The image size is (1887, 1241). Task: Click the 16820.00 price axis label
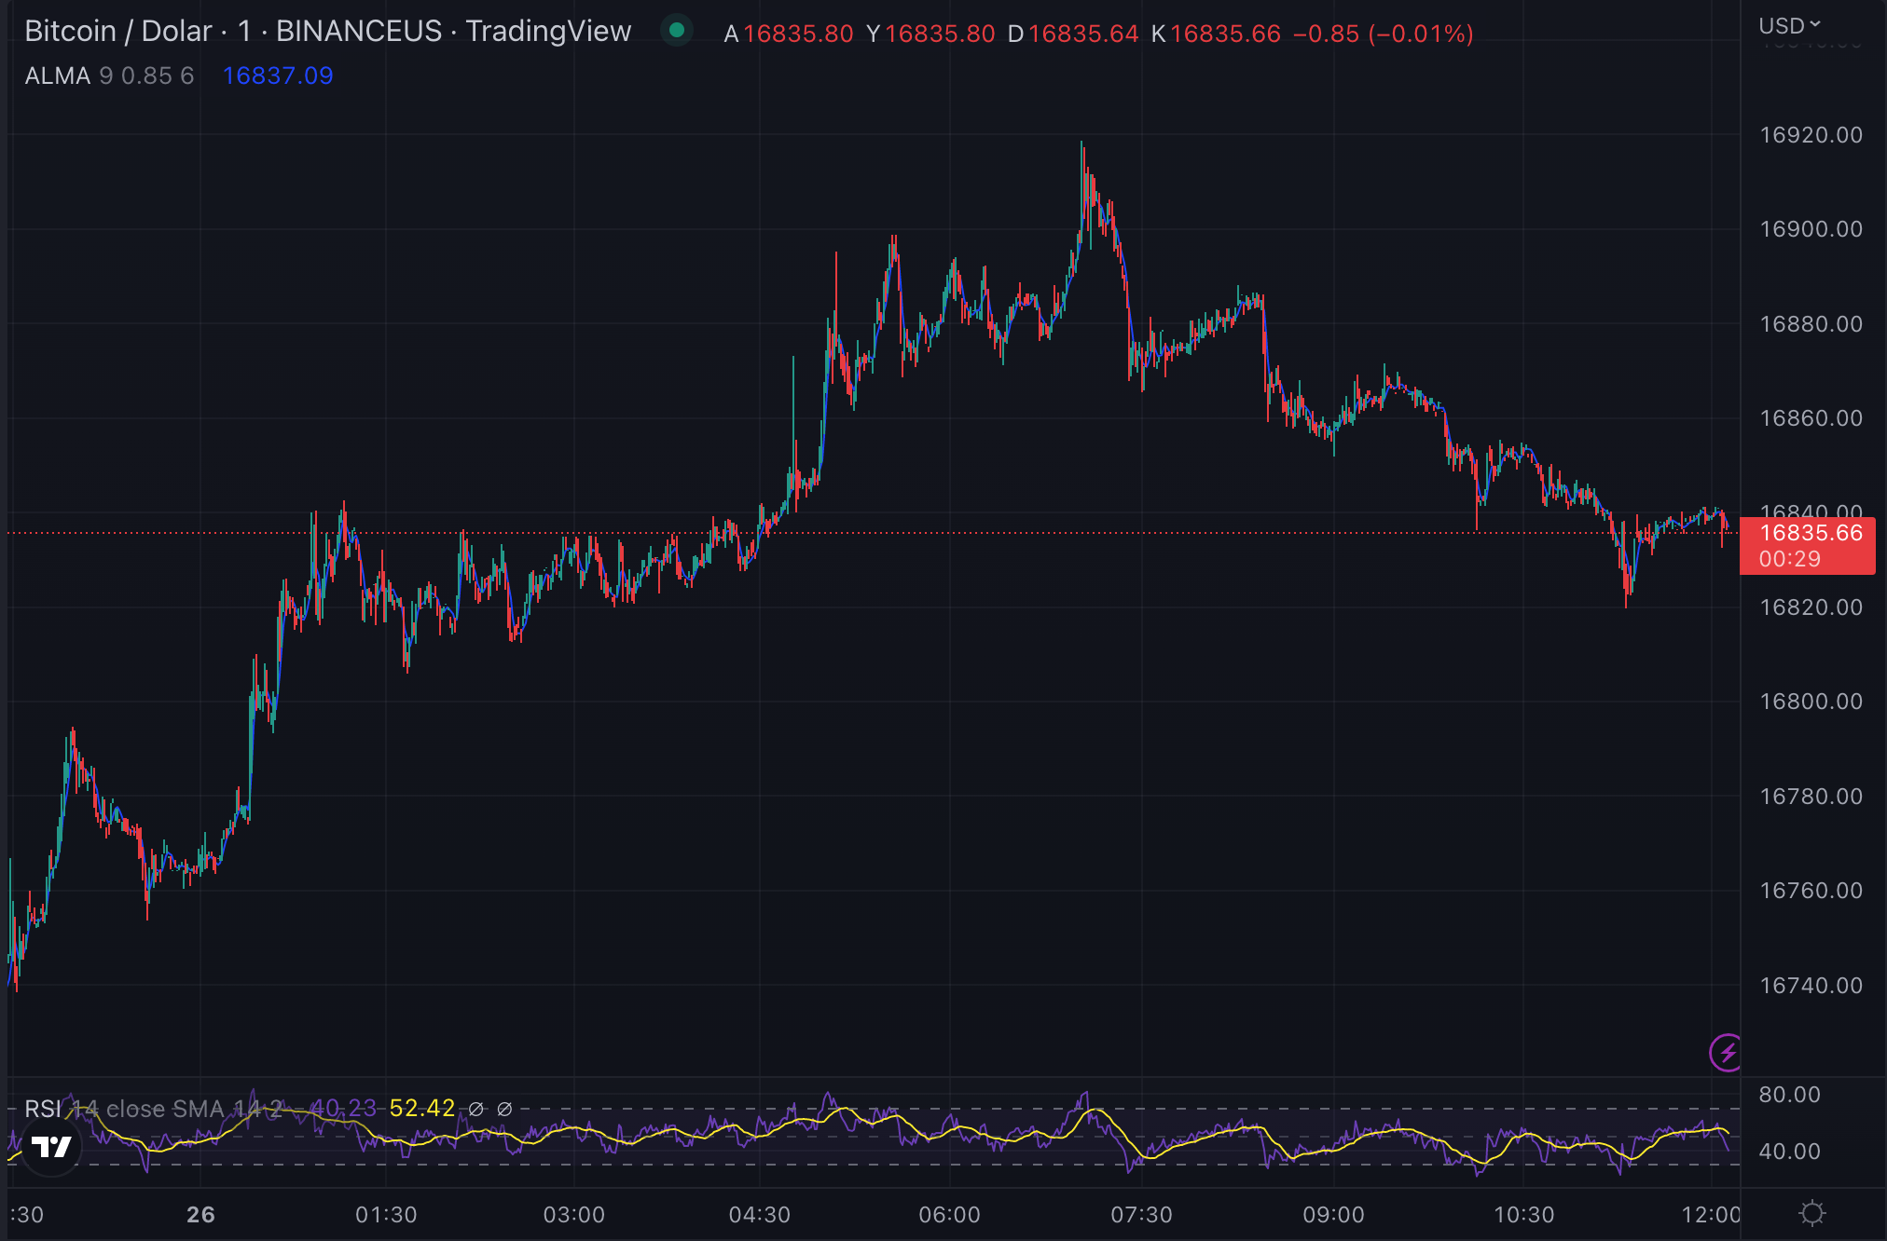pyautogui.click(x=1811, y=607)
